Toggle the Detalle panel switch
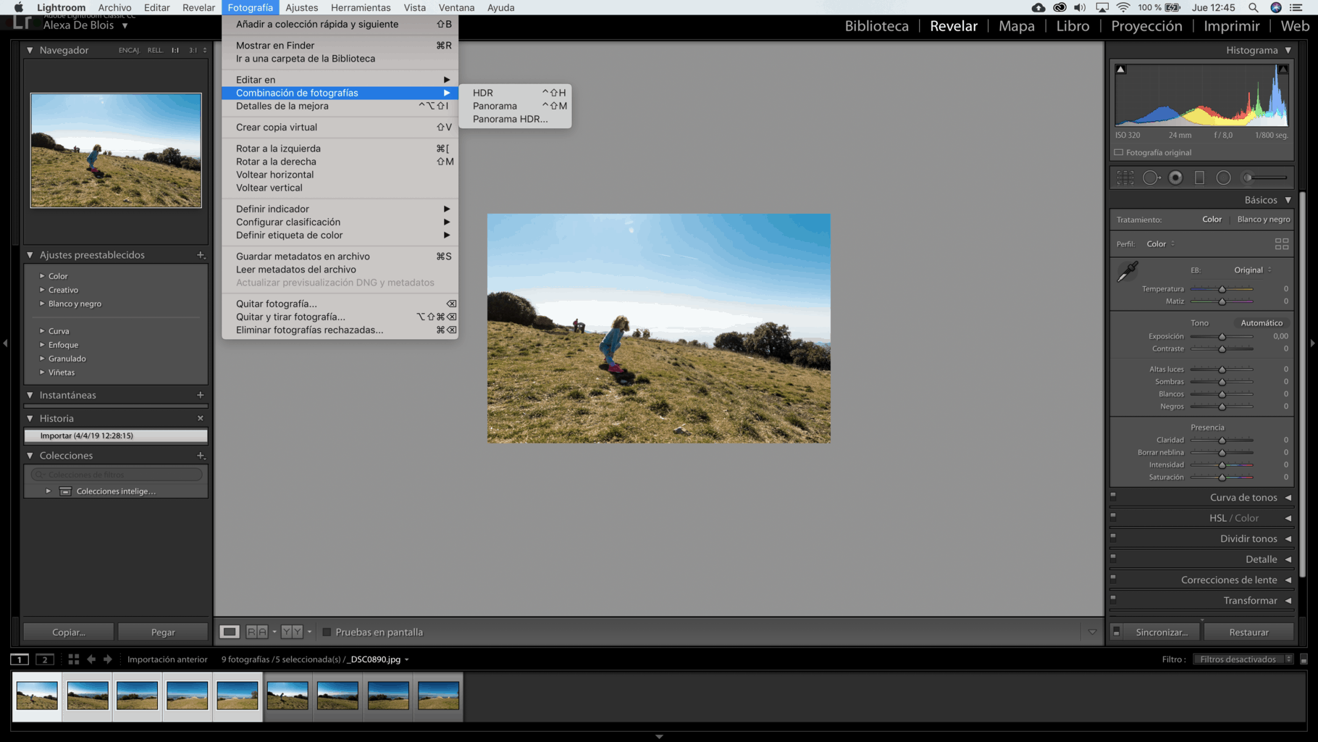Viewport: 1318px width, 742px height. (1113, 558)
